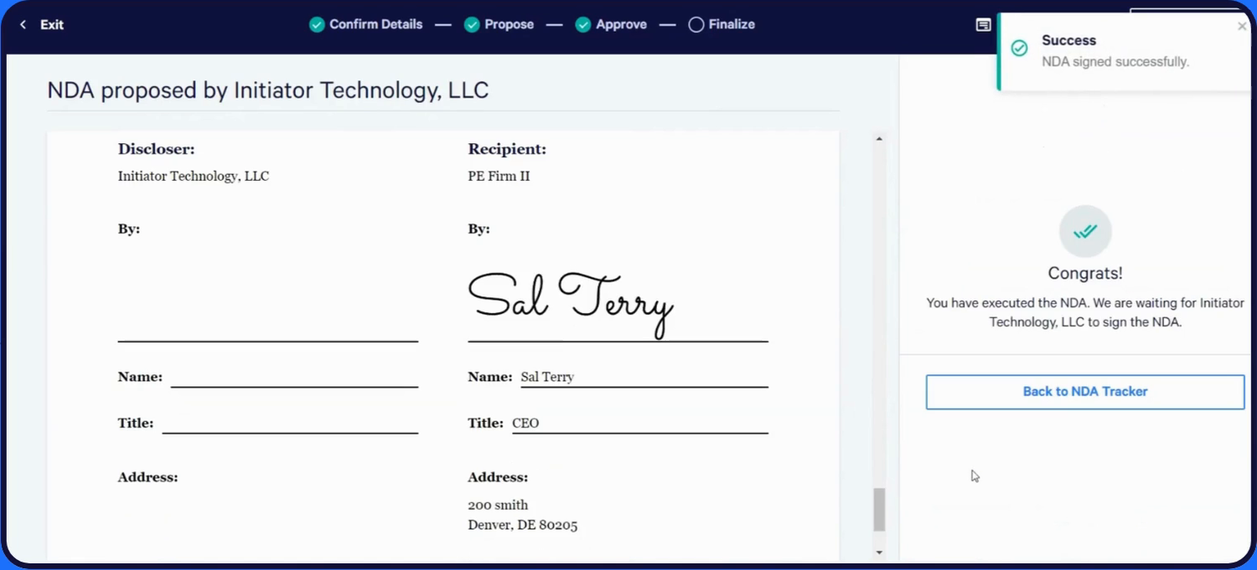
Task: Click the document scrollbar up arrow
Action: click(x=879, y=139)
